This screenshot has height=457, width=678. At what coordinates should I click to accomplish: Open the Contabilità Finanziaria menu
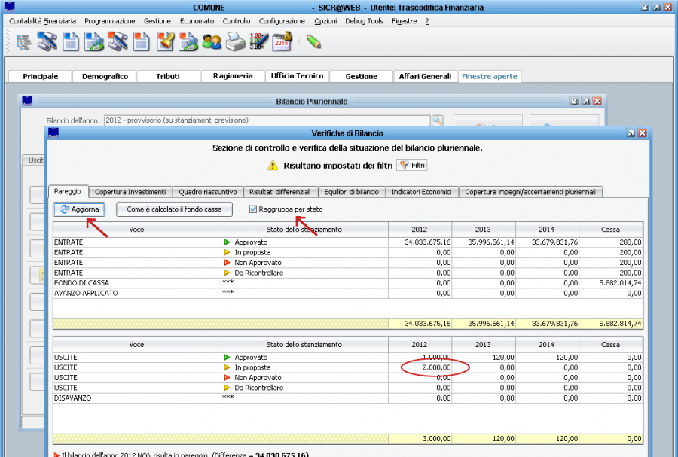point(42,21)
